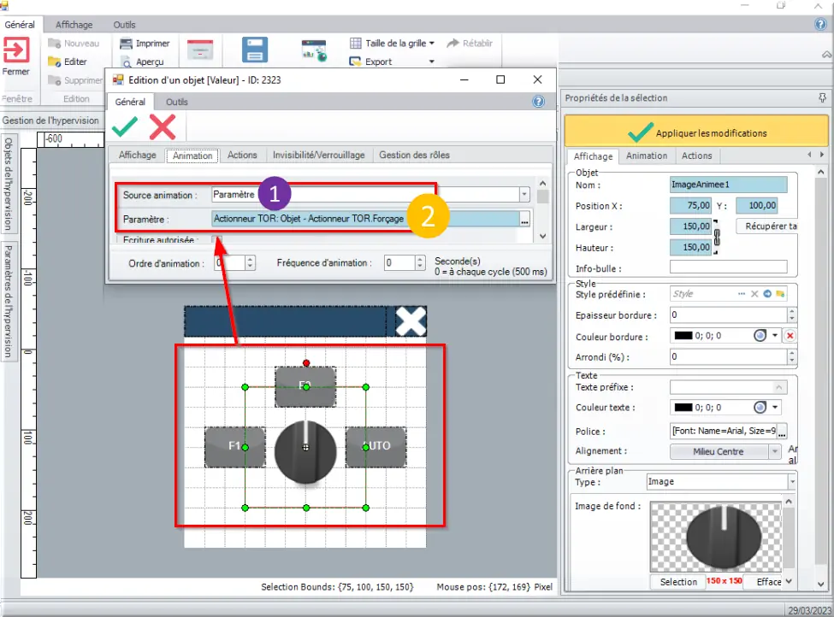Viewport: 834px width, 617px height.
Task: Expand the Source animation combo box
Action: 524,195
